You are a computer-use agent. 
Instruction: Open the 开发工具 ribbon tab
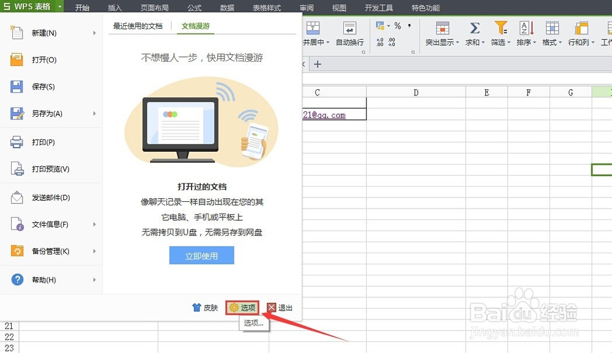[379, 8]
